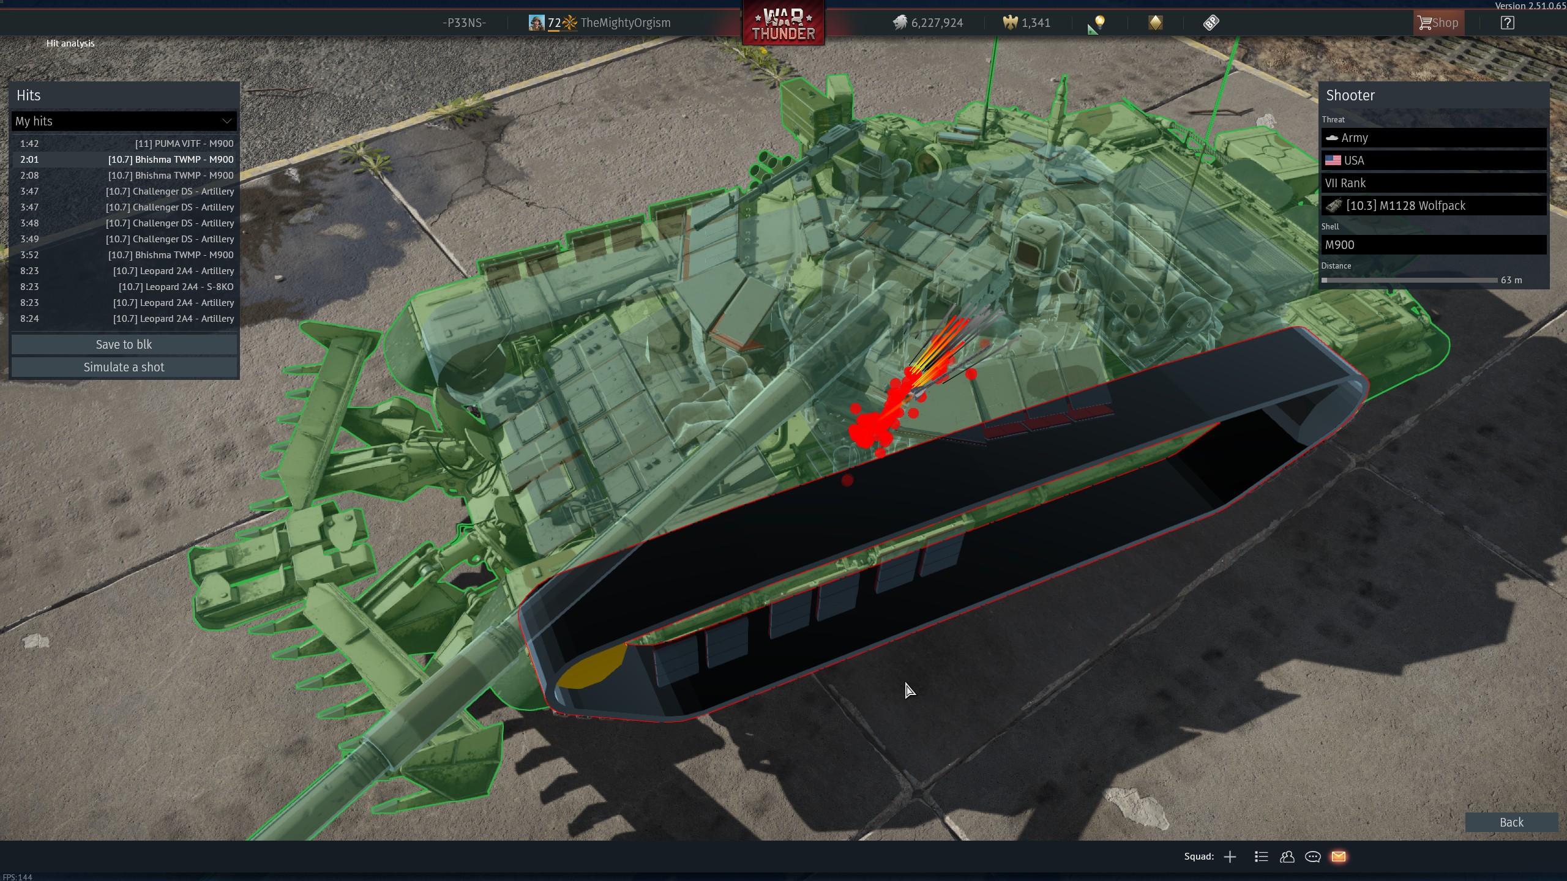
Task: Open the squad list icon
Action: (x=1261, y=857)
